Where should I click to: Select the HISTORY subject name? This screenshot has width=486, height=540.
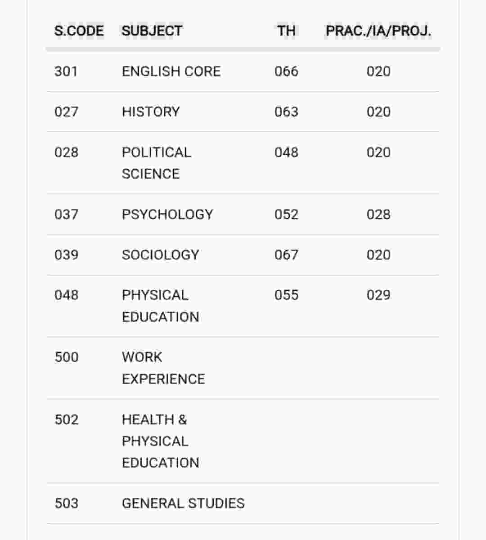pos(151,112)
